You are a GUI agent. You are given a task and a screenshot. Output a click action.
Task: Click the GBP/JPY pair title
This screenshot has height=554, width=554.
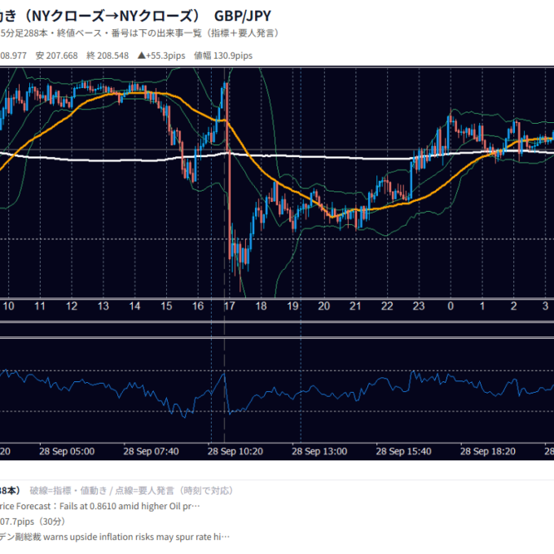click(243, 16)
